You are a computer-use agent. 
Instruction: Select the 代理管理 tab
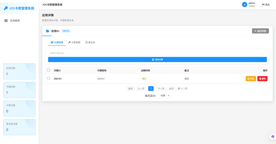[x=57, y=42]
